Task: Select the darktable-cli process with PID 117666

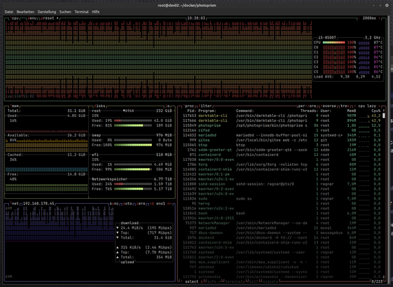Action: [282, 120]
